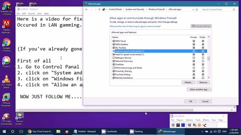
Task: Click Allow another app button
Action: pos(199,89)
